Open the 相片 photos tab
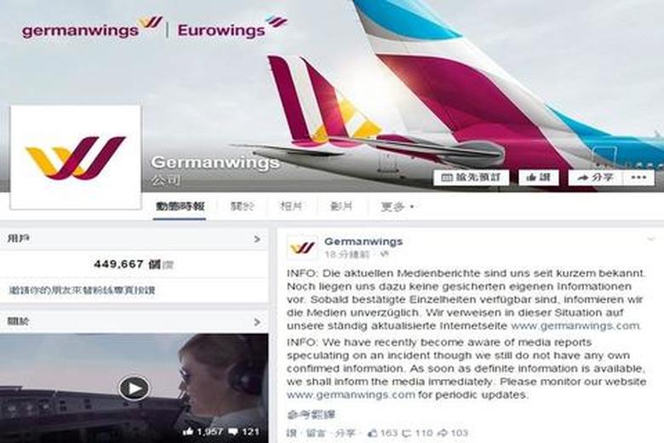 291,207
